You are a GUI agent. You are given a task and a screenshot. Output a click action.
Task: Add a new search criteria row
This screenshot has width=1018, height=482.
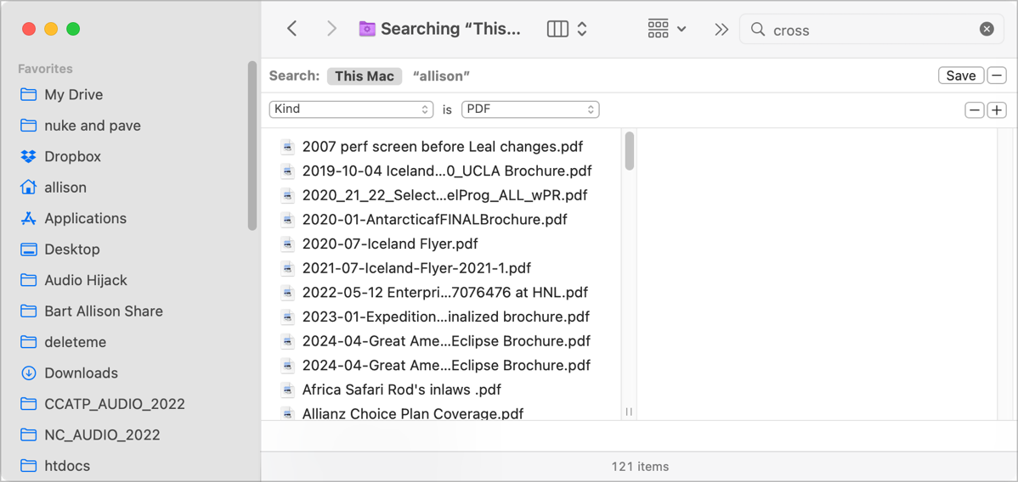pos(997,110)
